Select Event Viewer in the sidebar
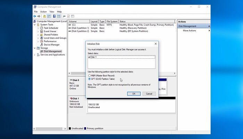The height and width of the screenshot is (139, 243). pos(50,31)
